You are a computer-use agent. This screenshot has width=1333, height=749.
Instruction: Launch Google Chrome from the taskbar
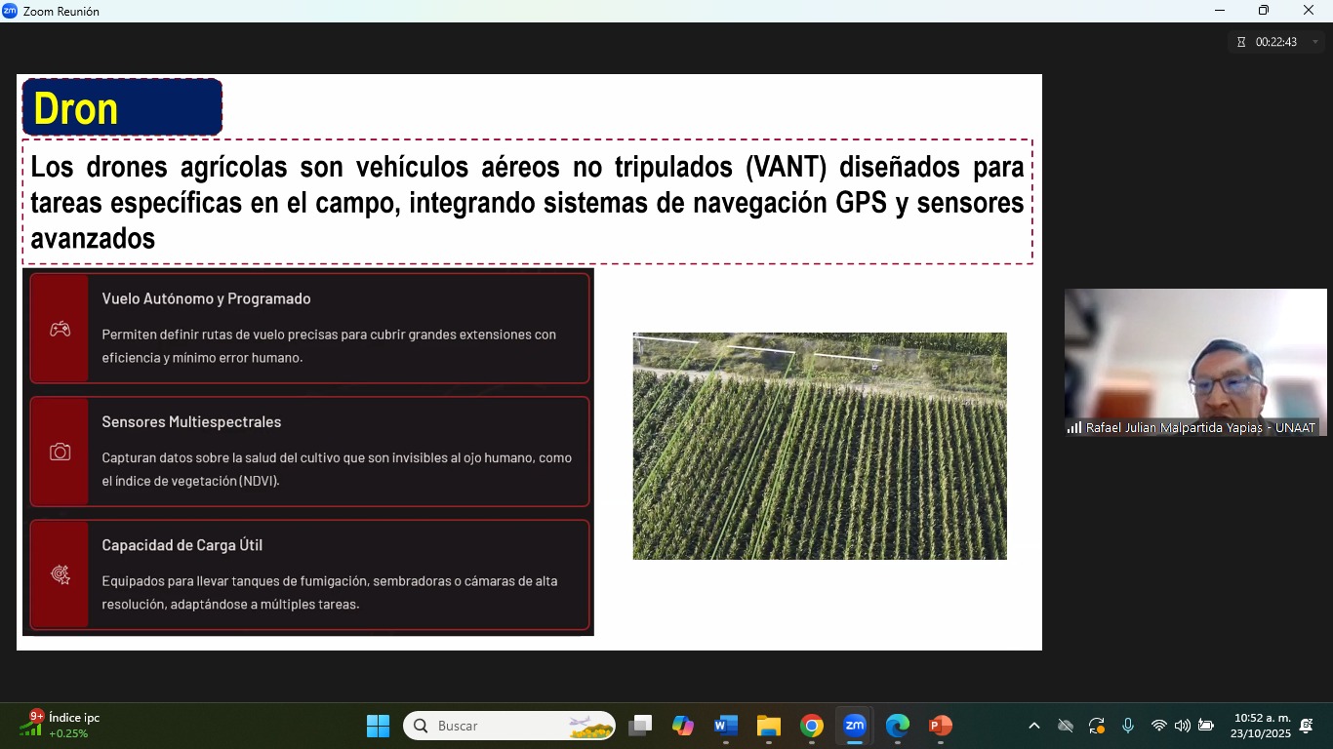(x=811, y=726)
